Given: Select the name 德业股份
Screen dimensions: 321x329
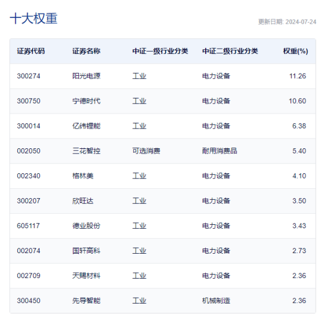Looking at the screenshot, I should pos(86,226).
